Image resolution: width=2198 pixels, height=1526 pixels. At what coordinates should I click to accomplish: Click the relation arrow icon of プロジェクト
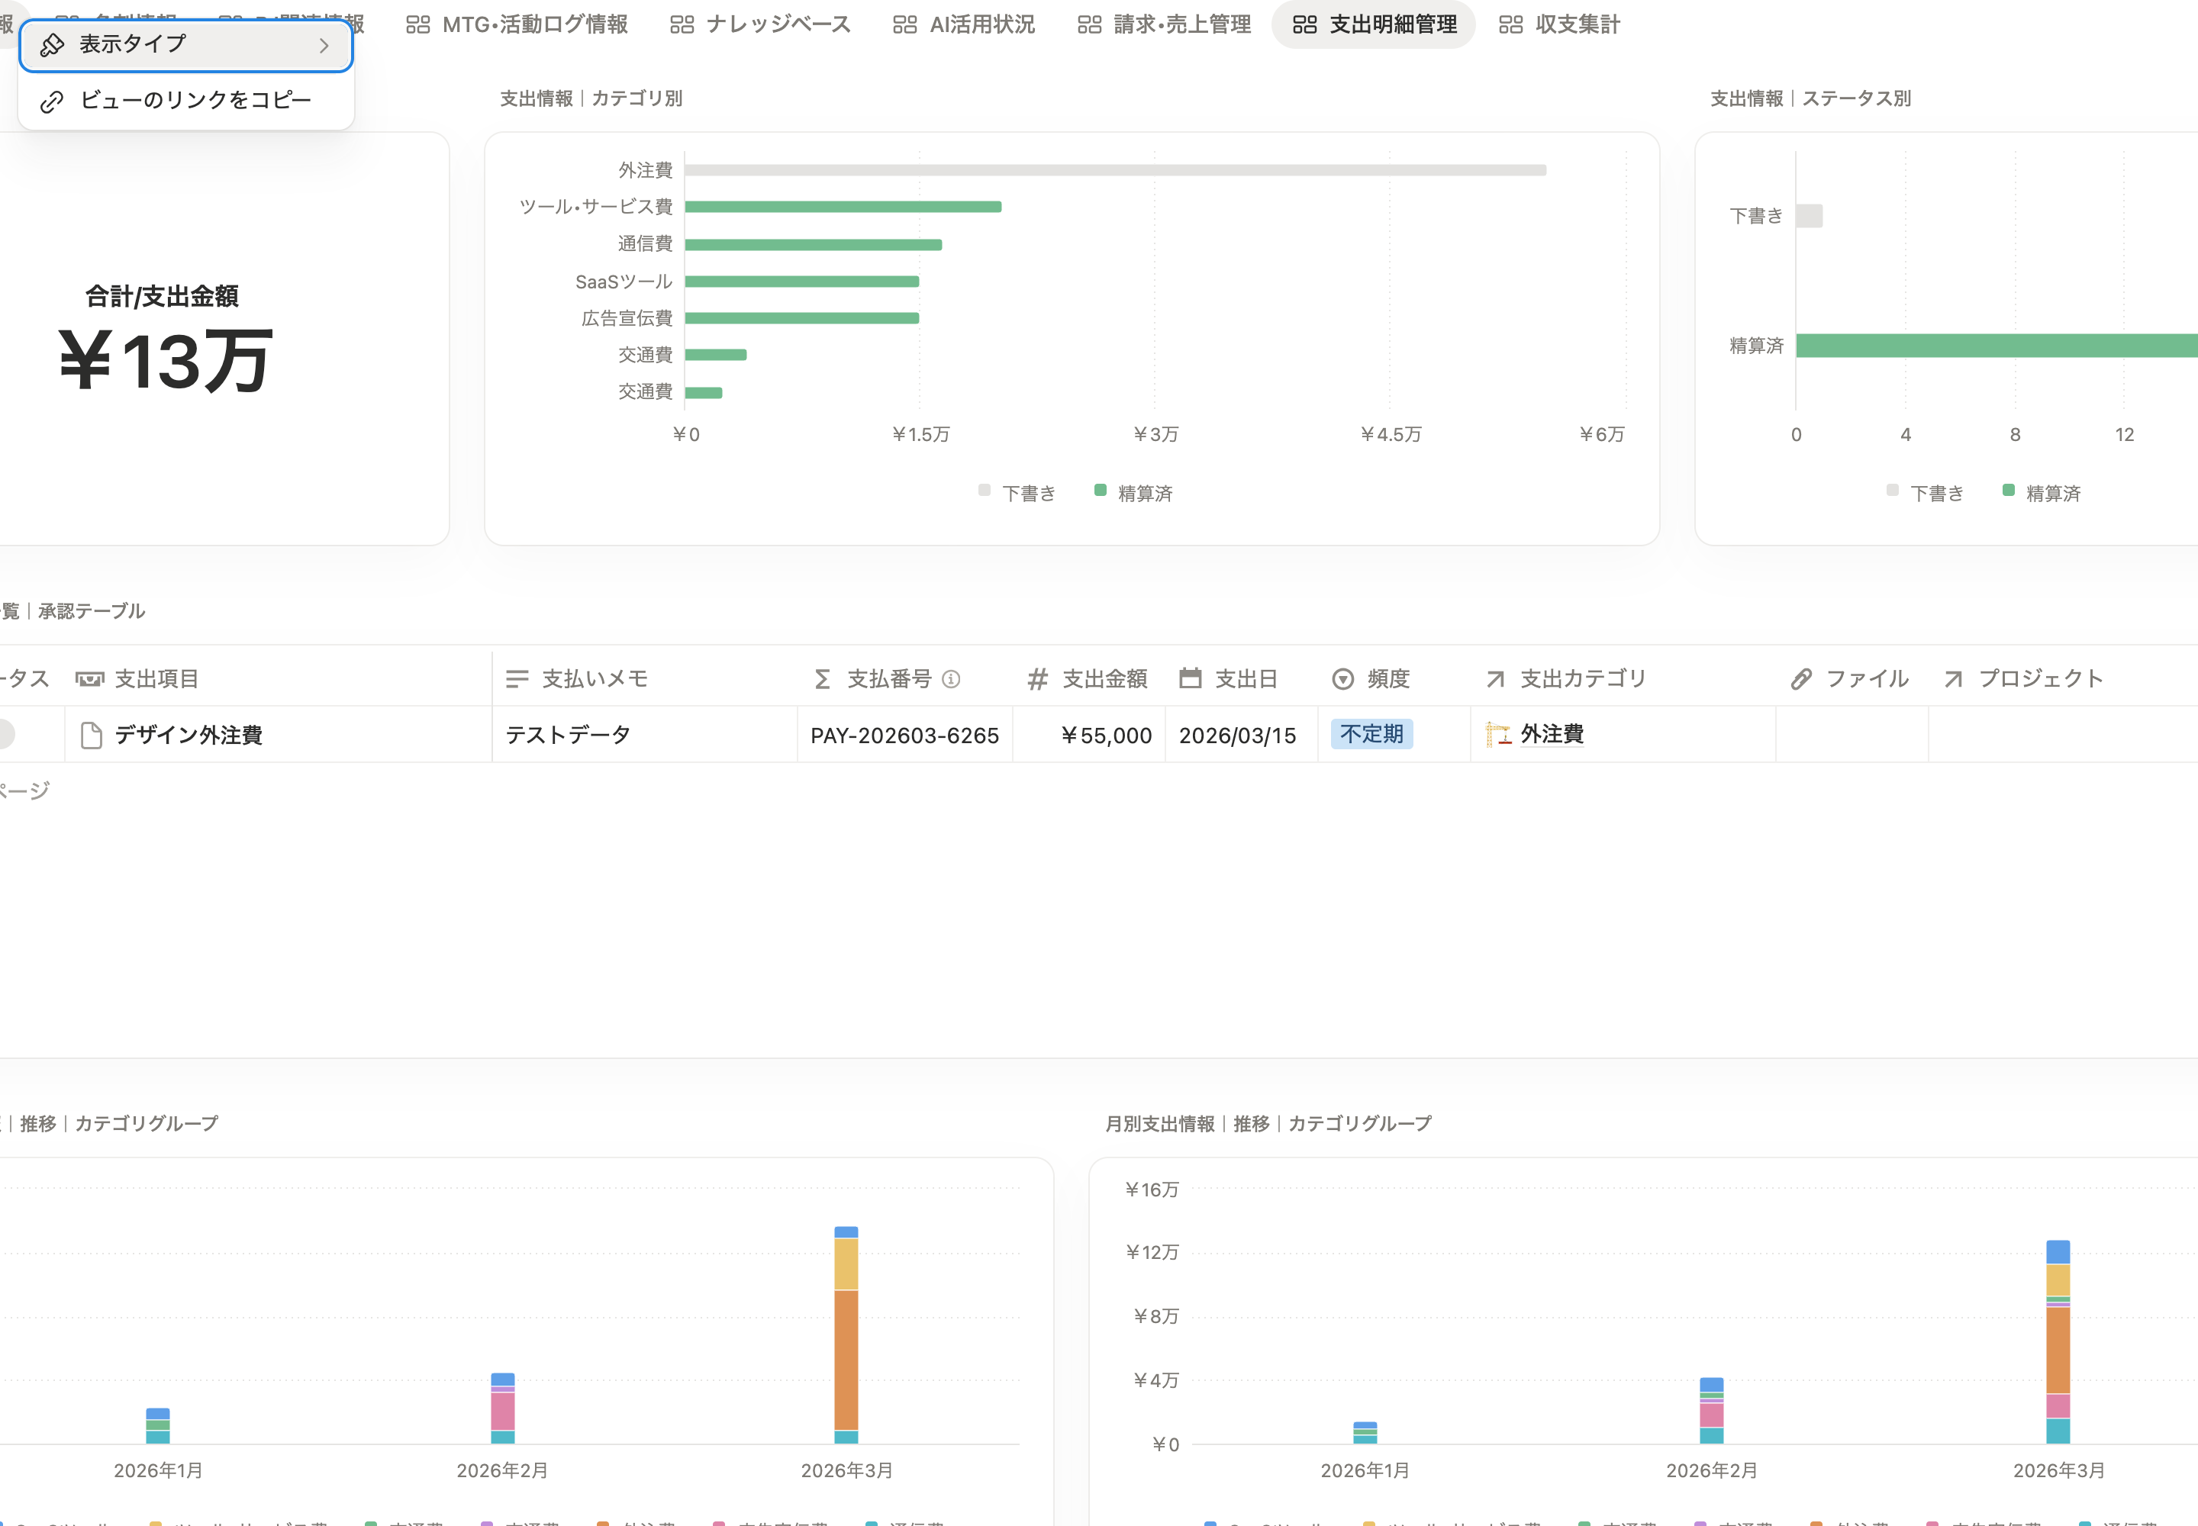1954,679
